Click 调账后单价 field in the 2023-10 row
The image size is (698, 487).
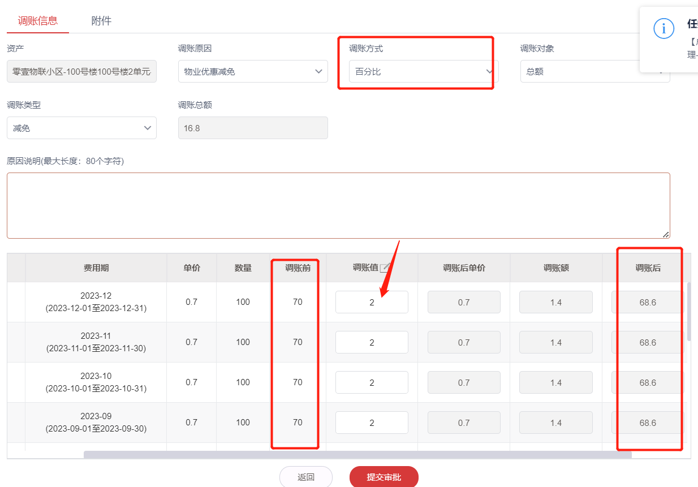tap(464, 382)
